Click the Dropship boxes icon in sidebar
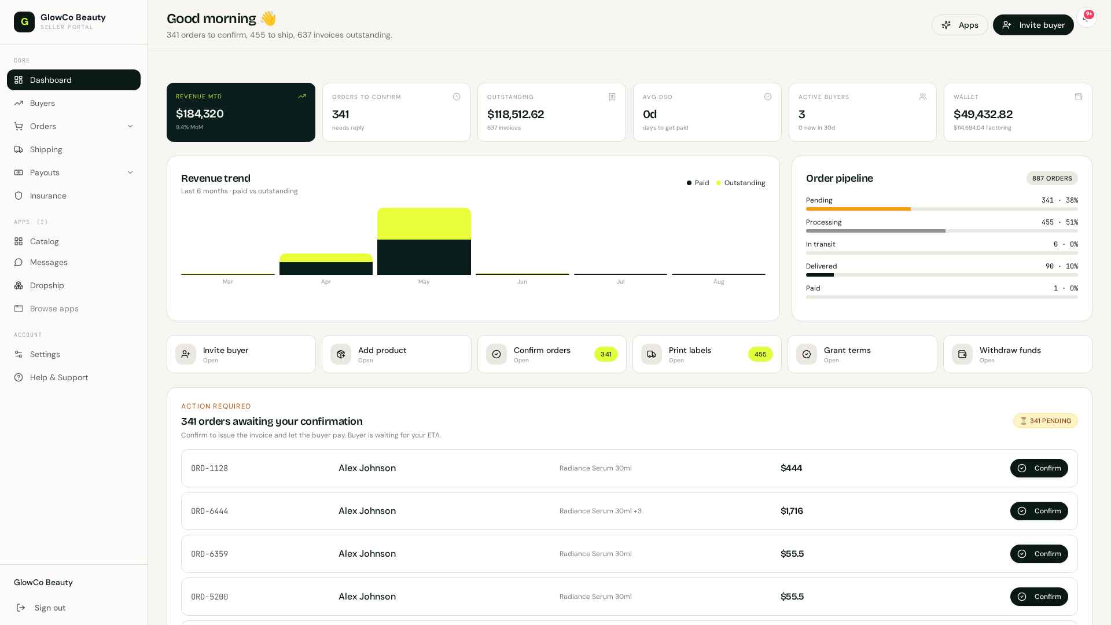 pyautogui.click(x=19, y=285)
